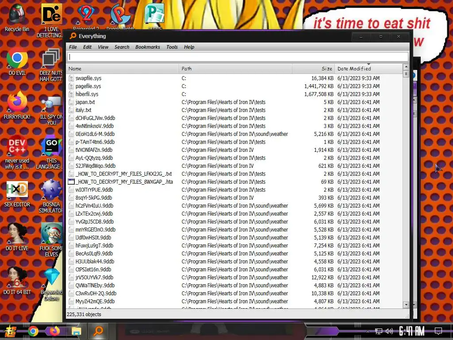Launch Firefox from the taskbar
This screenshot has height=340, width=453.
tap(54, 331)
